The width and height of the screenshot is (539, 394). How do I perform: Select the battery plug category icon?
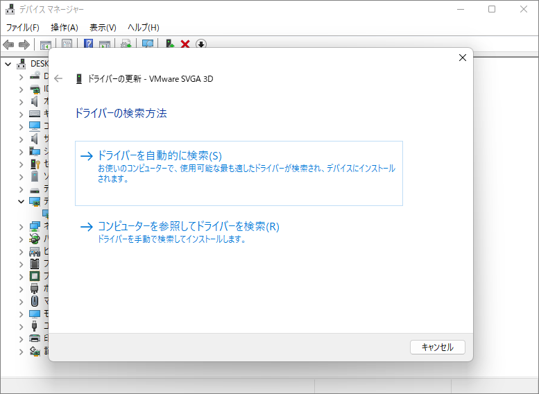[35, 239]
